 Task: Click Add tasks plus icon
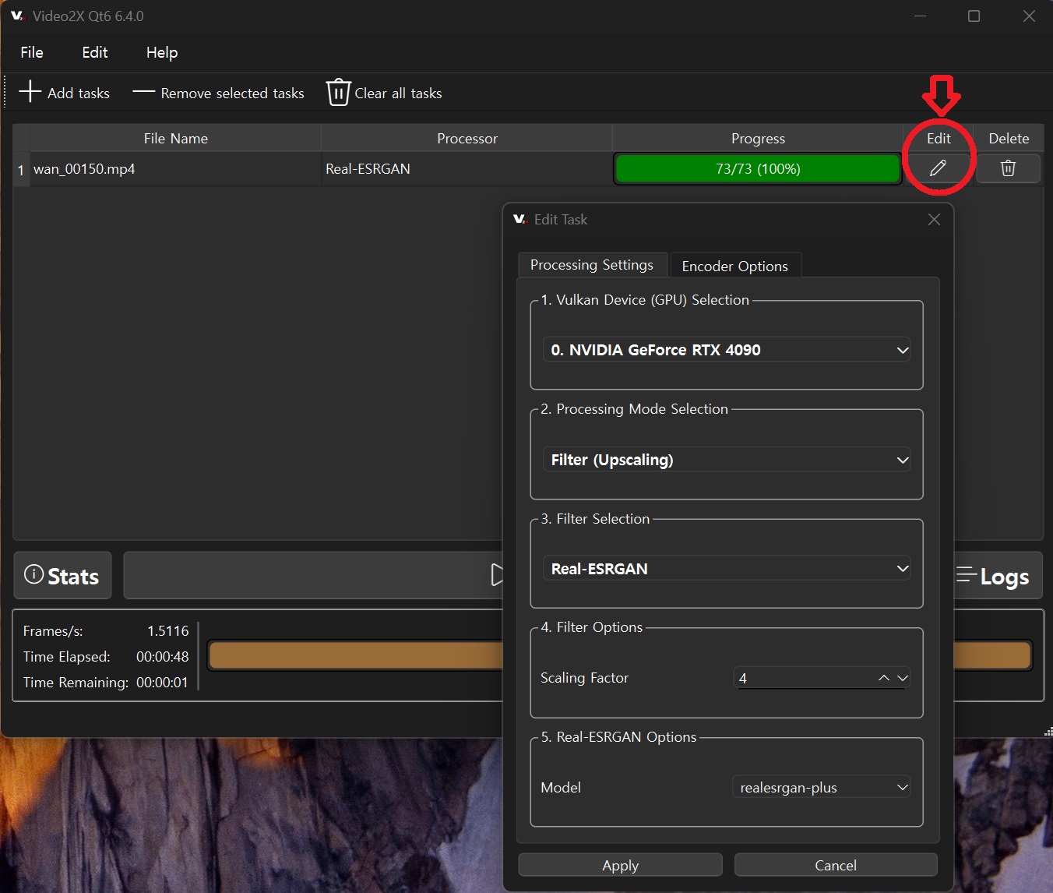tap(30, 92)
